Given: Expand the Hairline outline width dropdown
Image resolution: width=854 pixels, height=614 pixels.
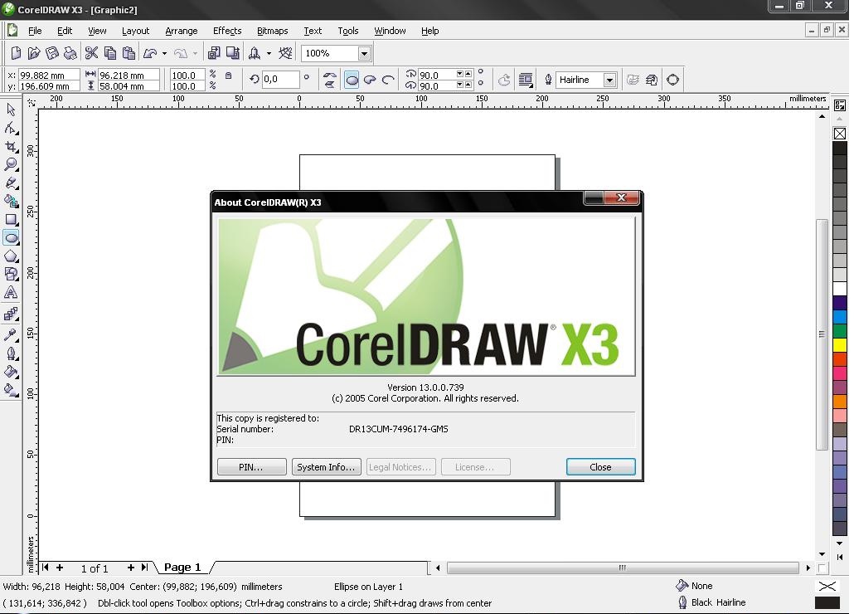Looking at the screenshot, I should pos(609,80).
